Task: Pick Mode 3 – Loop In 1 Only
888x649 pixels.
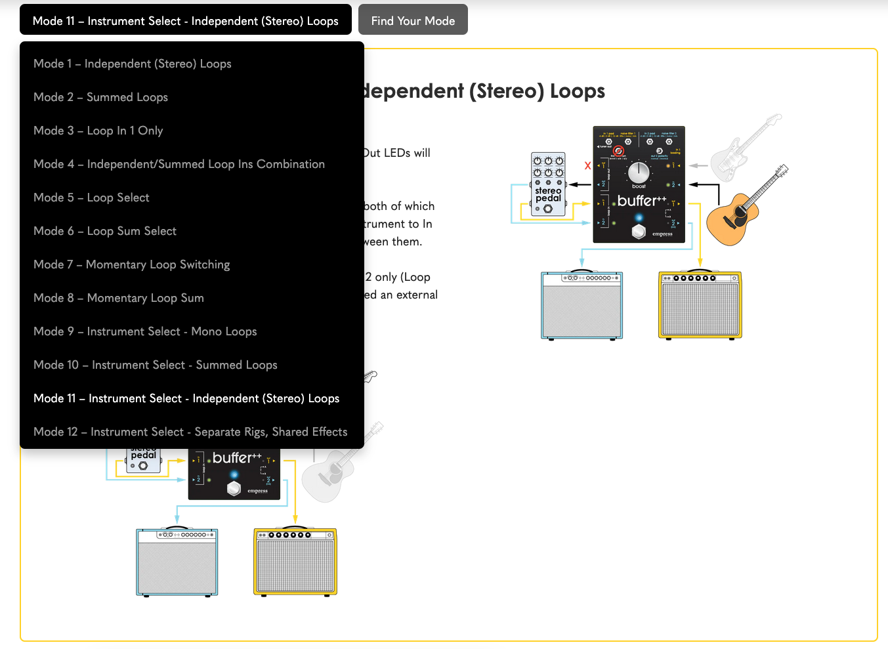Action: 98,131
